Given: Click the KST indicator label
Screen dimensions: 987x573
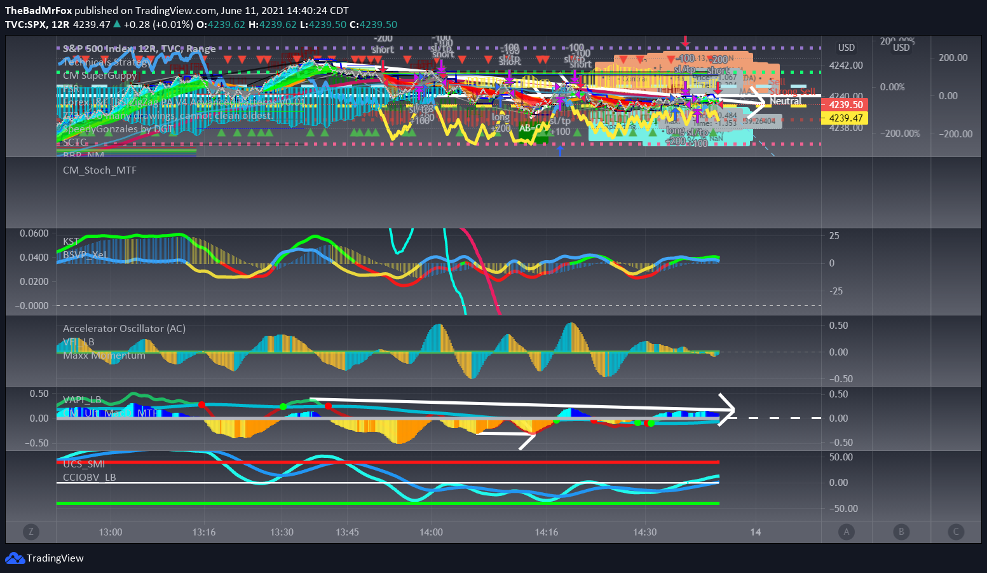Looking at the screenshot, I should (71, 242).
